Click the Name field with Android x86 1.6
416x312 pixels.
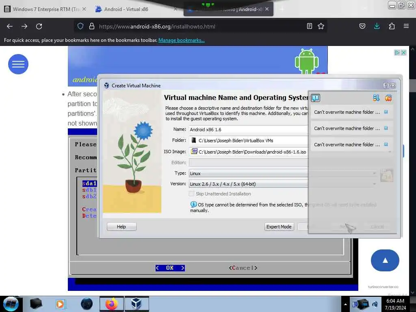tap(249, 130)
